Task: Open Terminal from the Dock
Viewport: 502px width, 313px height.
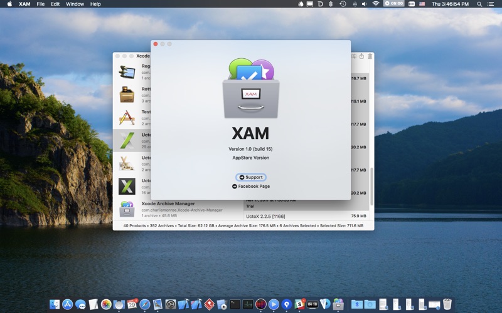Action: point(235,304)
